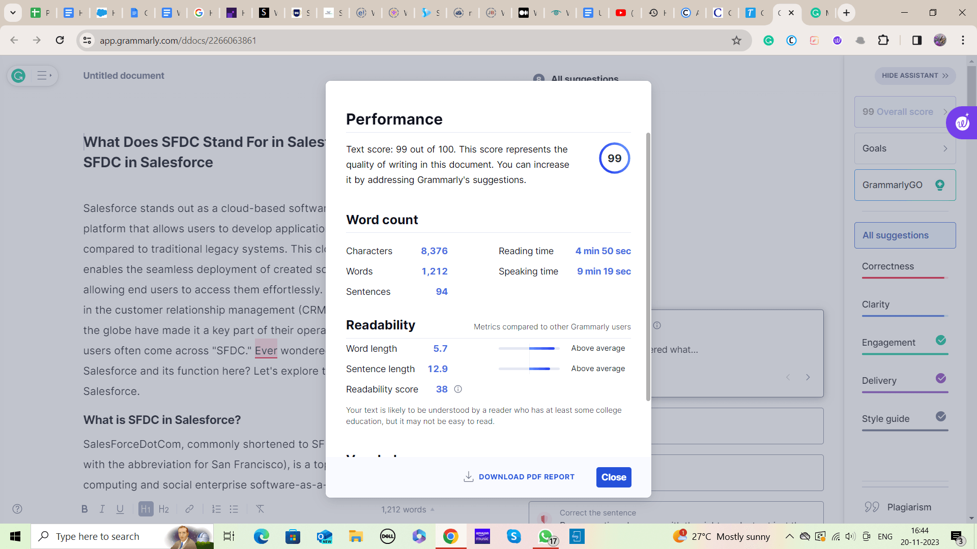Click the Performance dialog scrollbar
Image resolution: width=977 pixels, height=549 pixels.
coord(648,267)
